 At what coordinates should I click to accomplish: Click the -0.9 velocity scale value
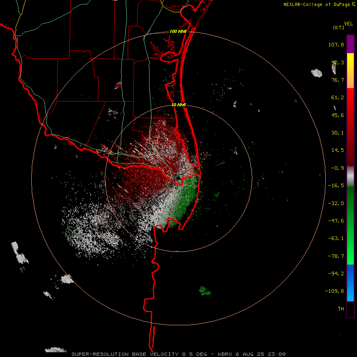[338, 168]
